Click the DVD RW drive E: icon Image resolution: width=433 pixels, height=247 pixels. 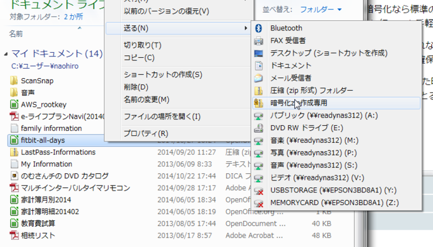pyautogui.click(x=259, y=128)
